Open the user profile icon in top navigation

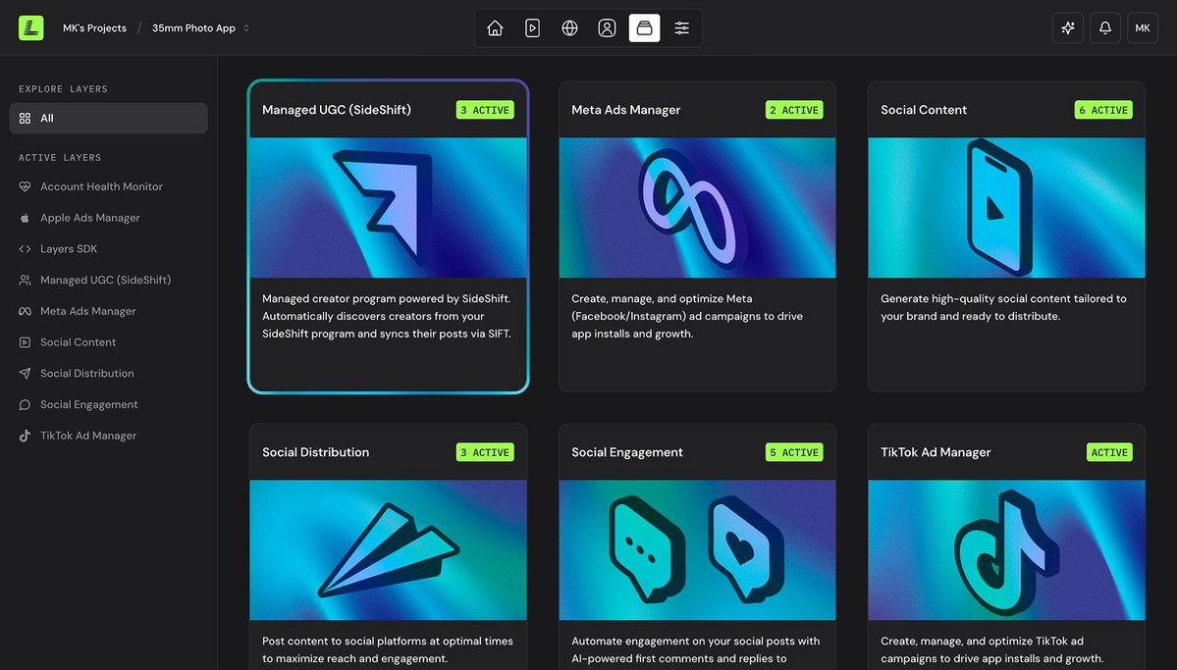608,27
